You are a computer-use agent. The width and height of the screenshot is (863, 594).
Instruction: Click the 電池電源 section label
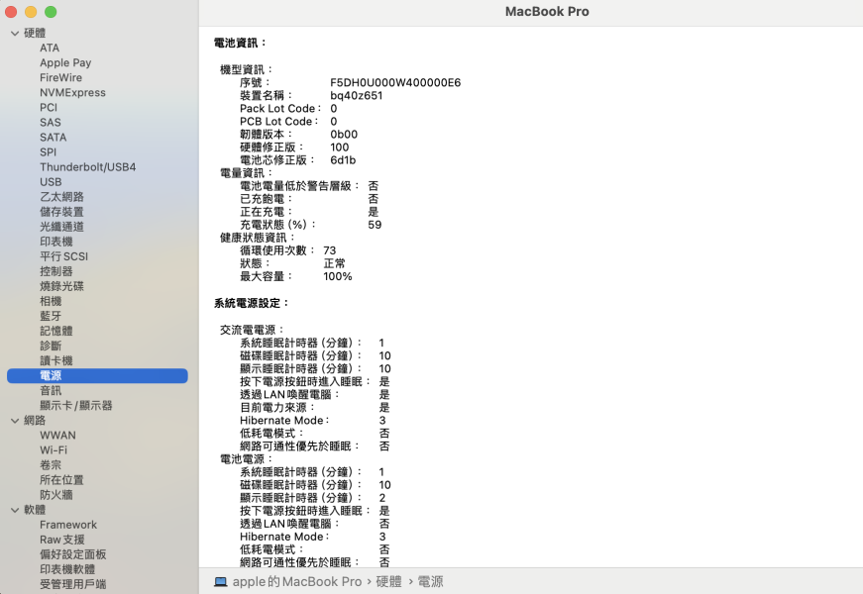(x=247, y=458)
